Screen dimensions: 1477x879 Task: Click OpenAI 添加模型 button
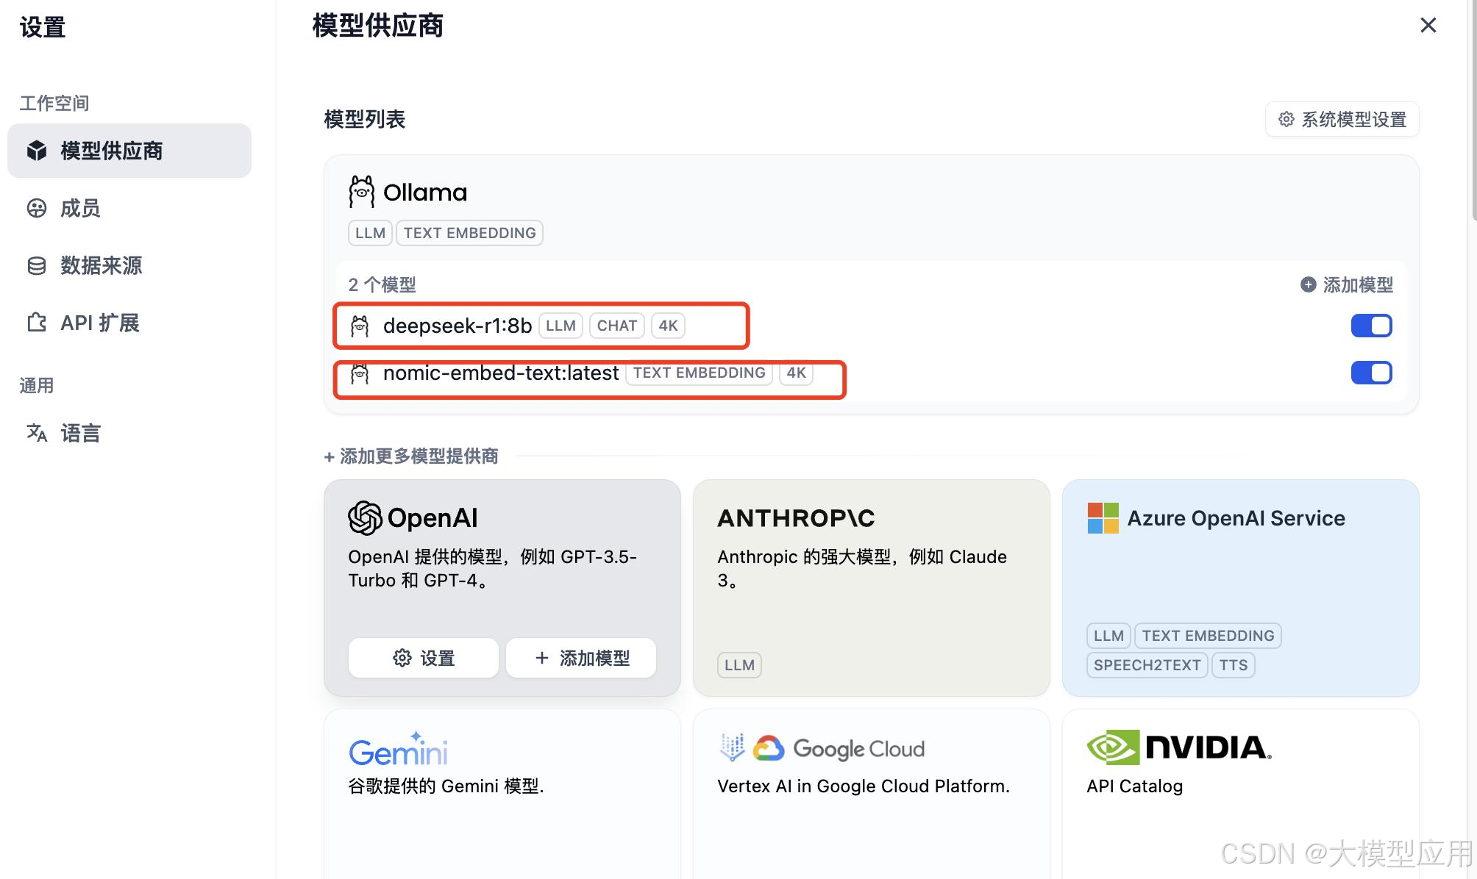581,658
